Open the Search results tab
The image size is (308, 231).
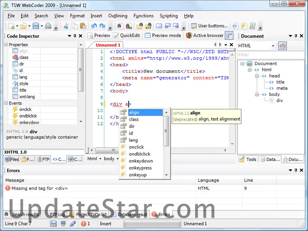pyautogui.click(x=22, y=214)
